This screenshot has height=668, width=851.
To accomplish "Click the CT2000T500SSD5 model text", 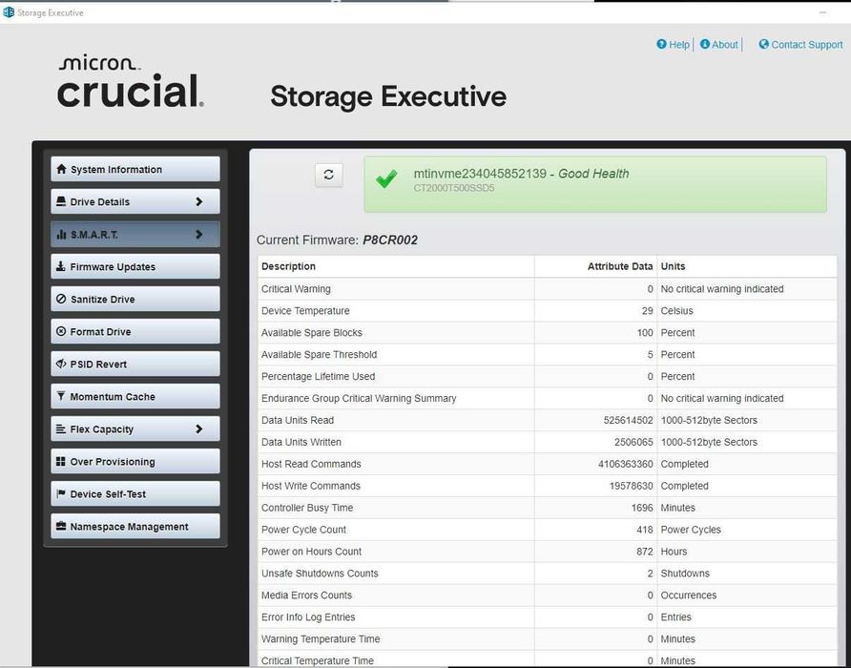I will click(454, 188).
